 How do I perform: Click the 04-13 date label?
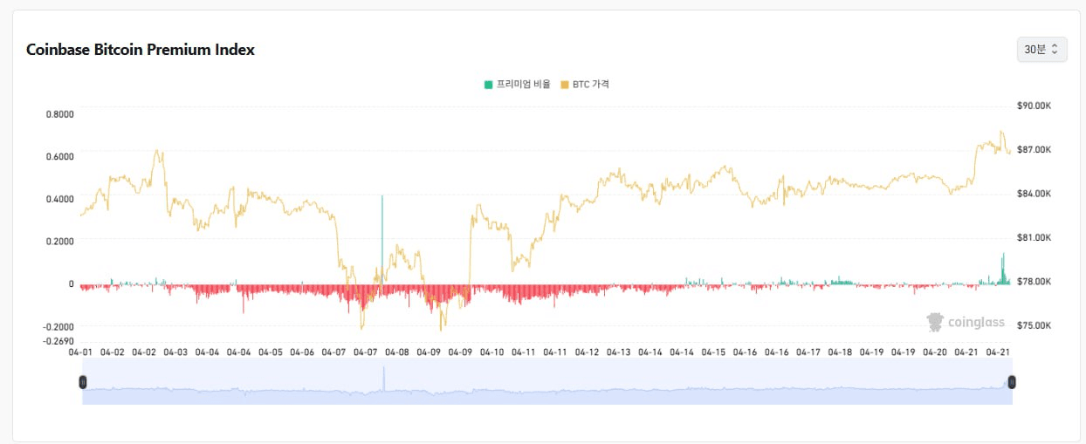pos(619,352)
